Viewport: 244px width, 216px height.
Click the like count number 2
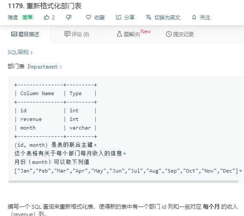(x=53, y=18)
